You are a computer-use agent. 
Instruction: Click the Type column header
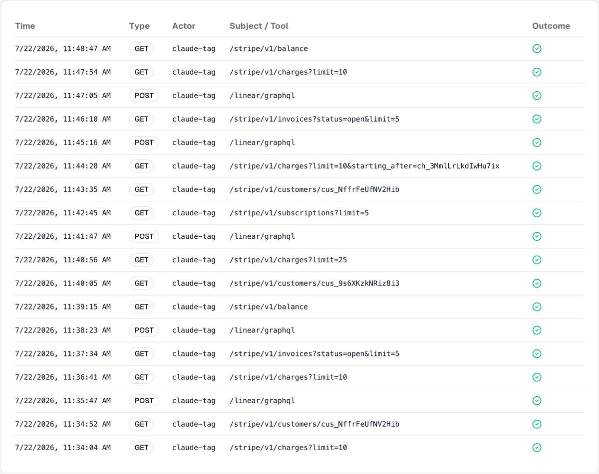click(139, 26)
